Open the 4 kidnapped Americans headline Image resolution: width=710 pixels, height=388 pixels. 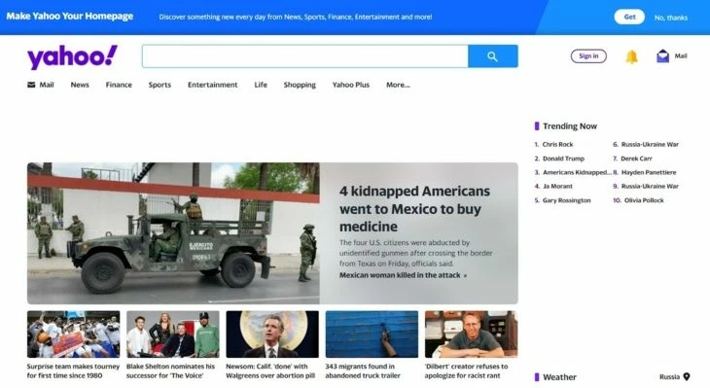tap(414, 209)
